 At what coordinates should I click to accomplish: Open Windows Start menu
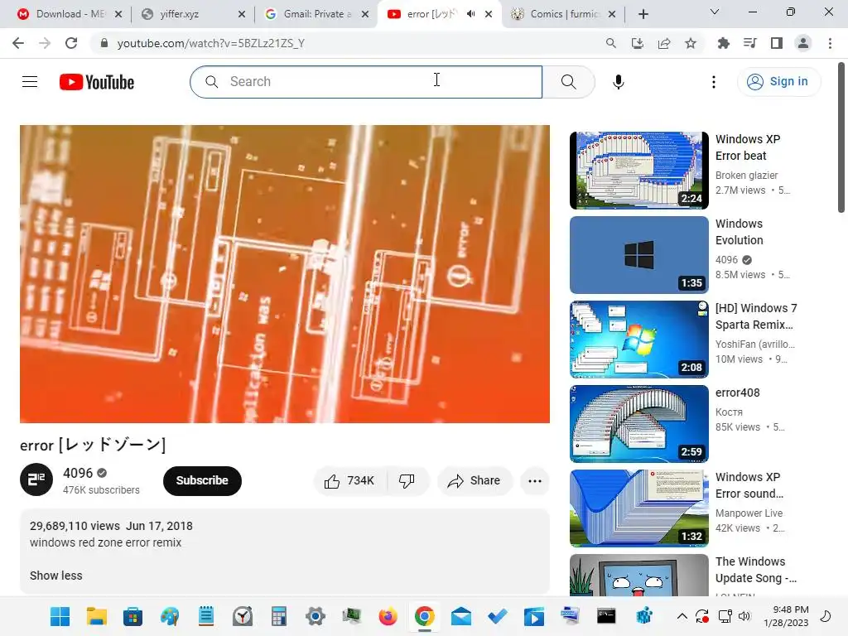point(60,616)
